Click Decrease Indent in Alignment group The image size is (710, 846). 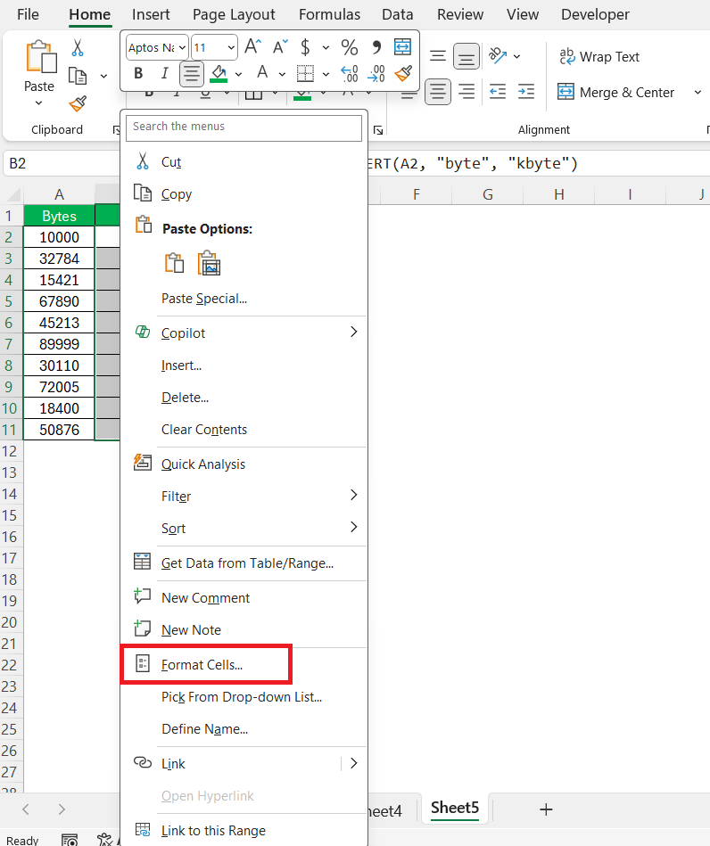[x=498, y=92]
